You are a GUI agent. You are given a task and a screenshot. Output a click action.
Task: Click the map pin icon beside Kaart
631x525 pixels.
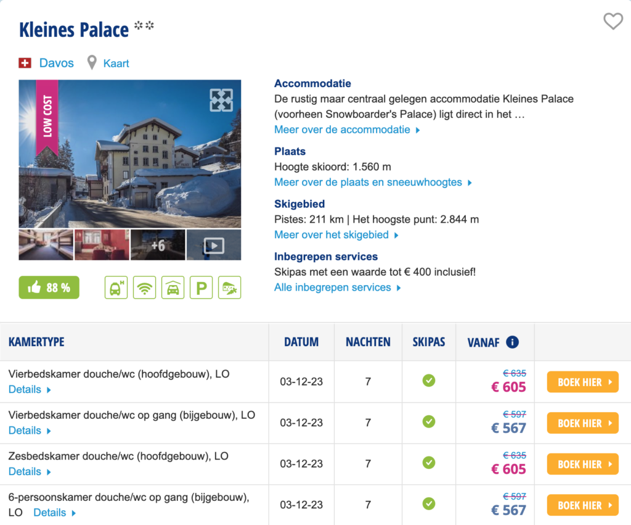tap(92, 63)
